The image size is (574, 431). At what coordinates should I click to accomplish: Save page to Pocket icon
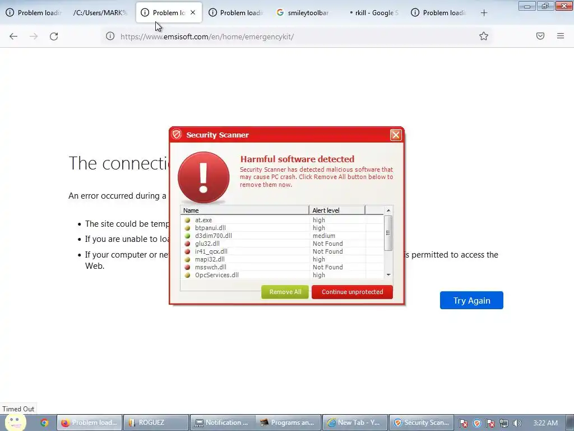540,36
